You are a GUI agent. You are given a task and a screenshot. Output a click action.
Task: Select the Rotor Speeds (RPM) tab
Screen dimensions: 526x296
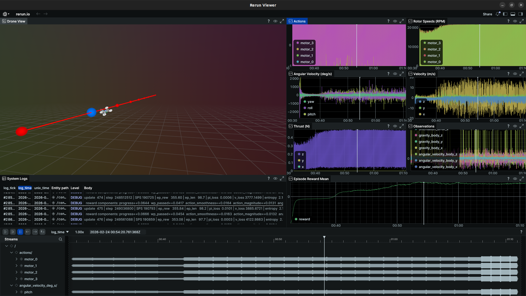point(429,21)
